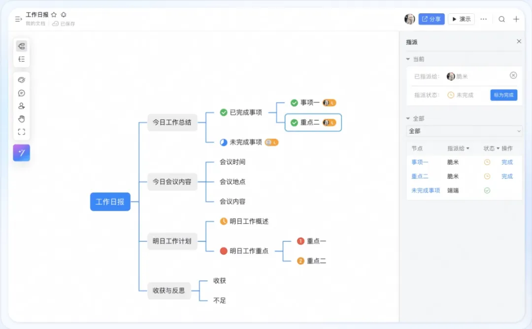Open the theme style palette tool
This screenshot has width=532, height=329.
tap(21, 80)
